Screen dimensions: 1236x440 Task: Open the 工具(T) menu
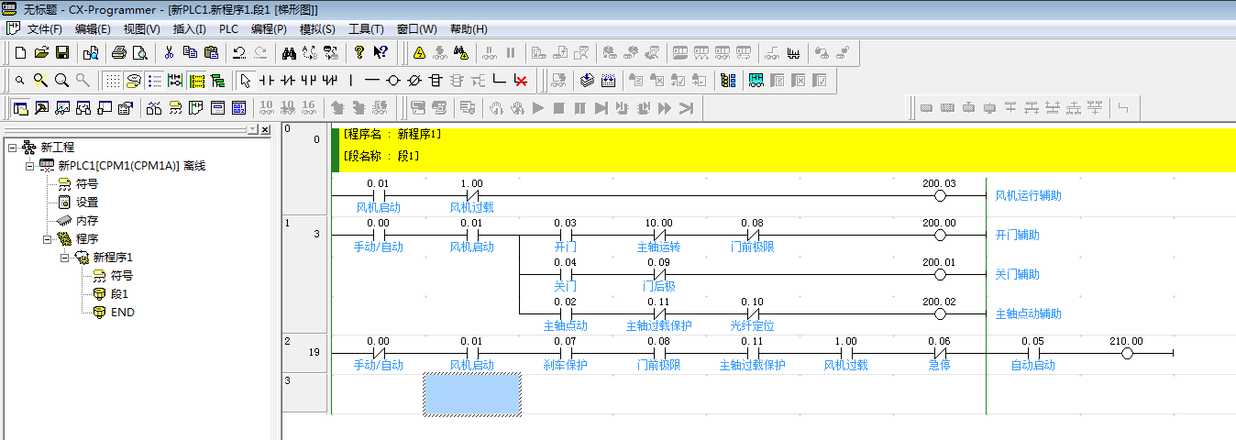point(366,28)
